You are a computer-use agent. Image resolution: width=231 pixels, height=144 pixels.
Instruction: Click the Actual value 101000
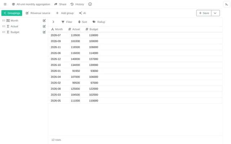tap(75, 41)
